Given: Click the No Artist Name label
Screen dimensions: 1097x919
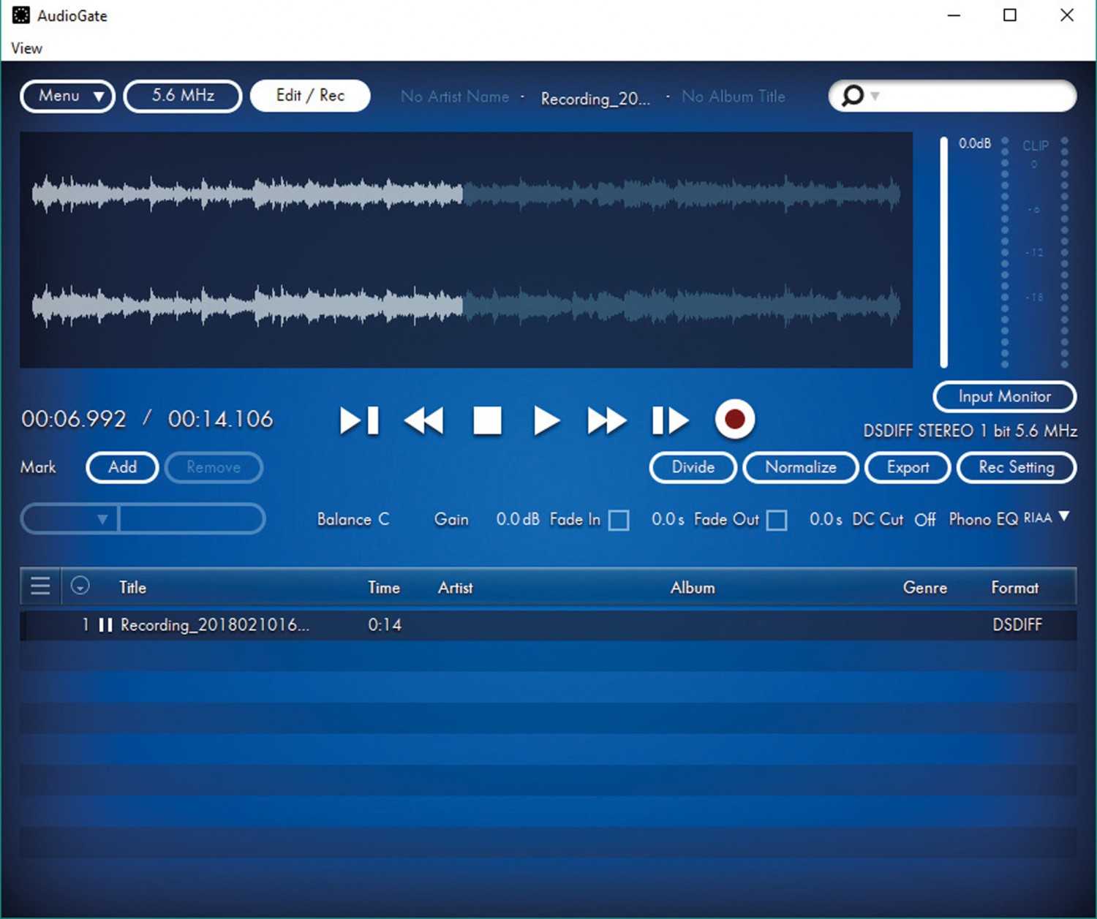Looking at the screenshot, I should (455, 97).
